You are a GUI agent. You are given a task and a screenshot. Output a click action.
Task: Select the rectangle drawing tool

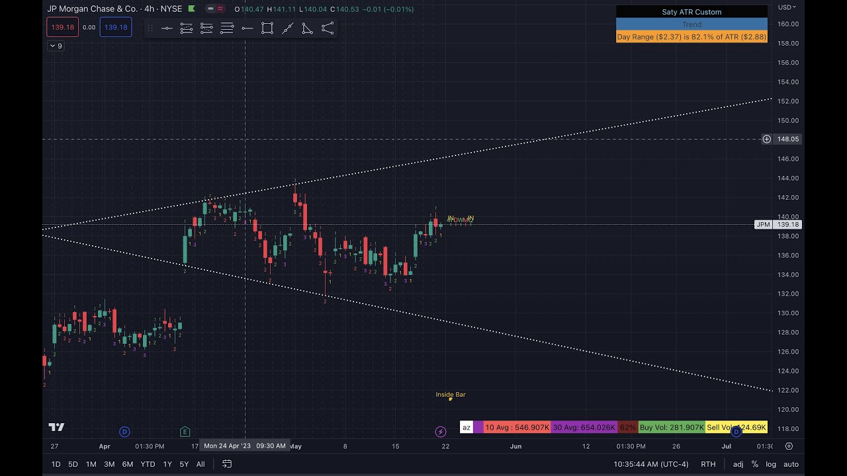click(x=267, y=28)
